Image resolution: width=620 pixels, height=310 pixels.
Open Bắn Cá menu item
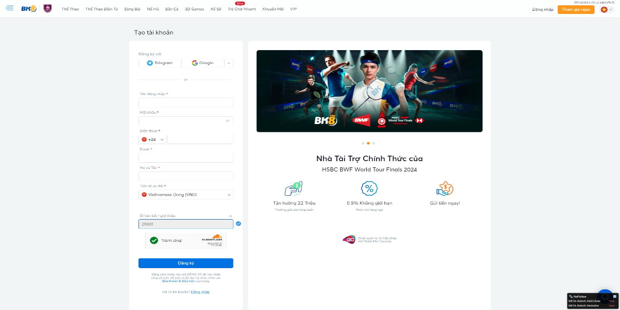(172, 9)
